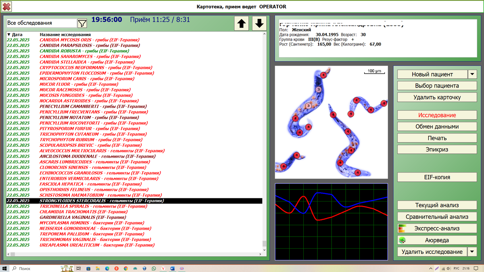The height and width of the screenshot is (272, 484).
Task: Switch the РУС input language indicator
Action: (457, 268)
